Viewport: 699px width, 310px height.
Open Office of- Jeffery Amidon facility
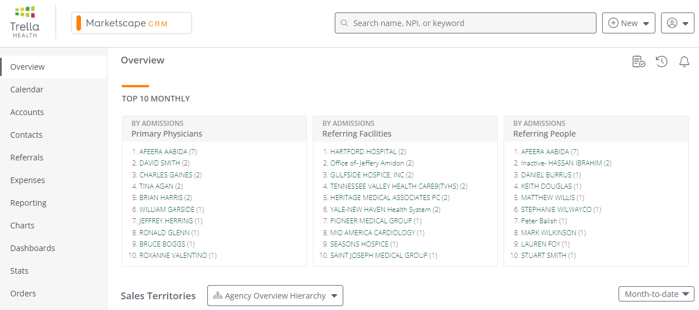pyautogui.click(x=367, y=163)
